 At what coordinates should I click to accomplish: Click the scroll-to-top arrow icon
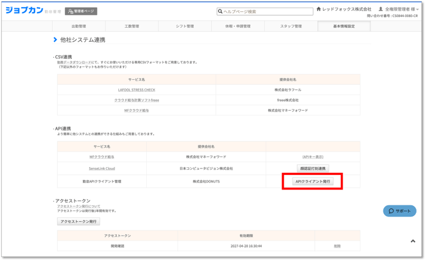(x=413, y=241)
